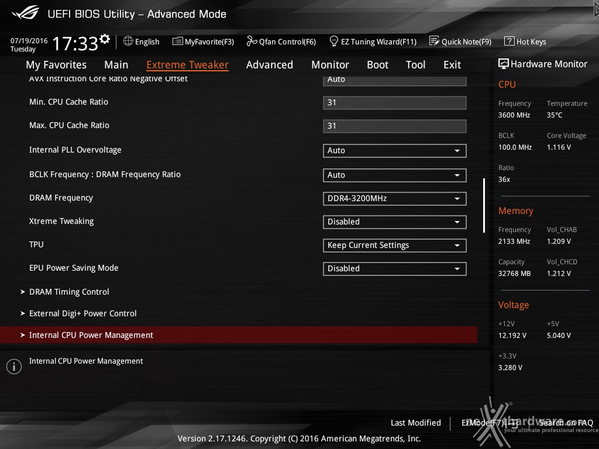Select the Internal PLL Overvoltage label
This screenshot has height=449, width=599.
coord(75,150)
